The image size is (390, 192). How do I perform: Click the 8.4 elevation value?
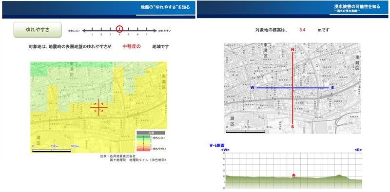coord(302,30)
